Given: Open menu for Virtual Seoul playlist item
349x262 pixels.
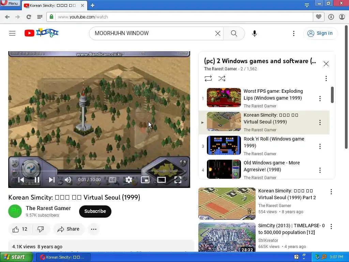Looking at the screenshot, I should (x=320, y=122).
